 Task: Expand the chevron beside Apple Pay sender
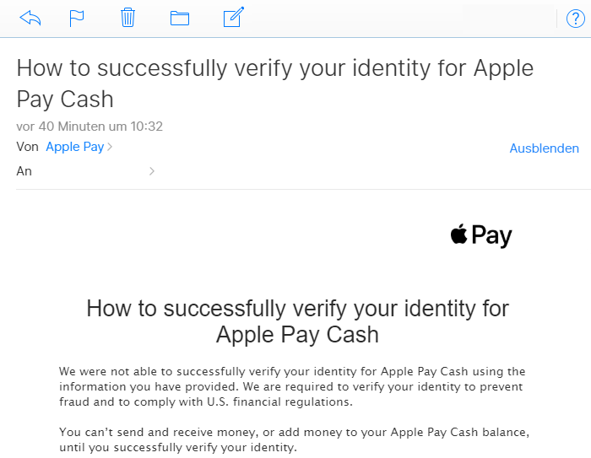110,148
